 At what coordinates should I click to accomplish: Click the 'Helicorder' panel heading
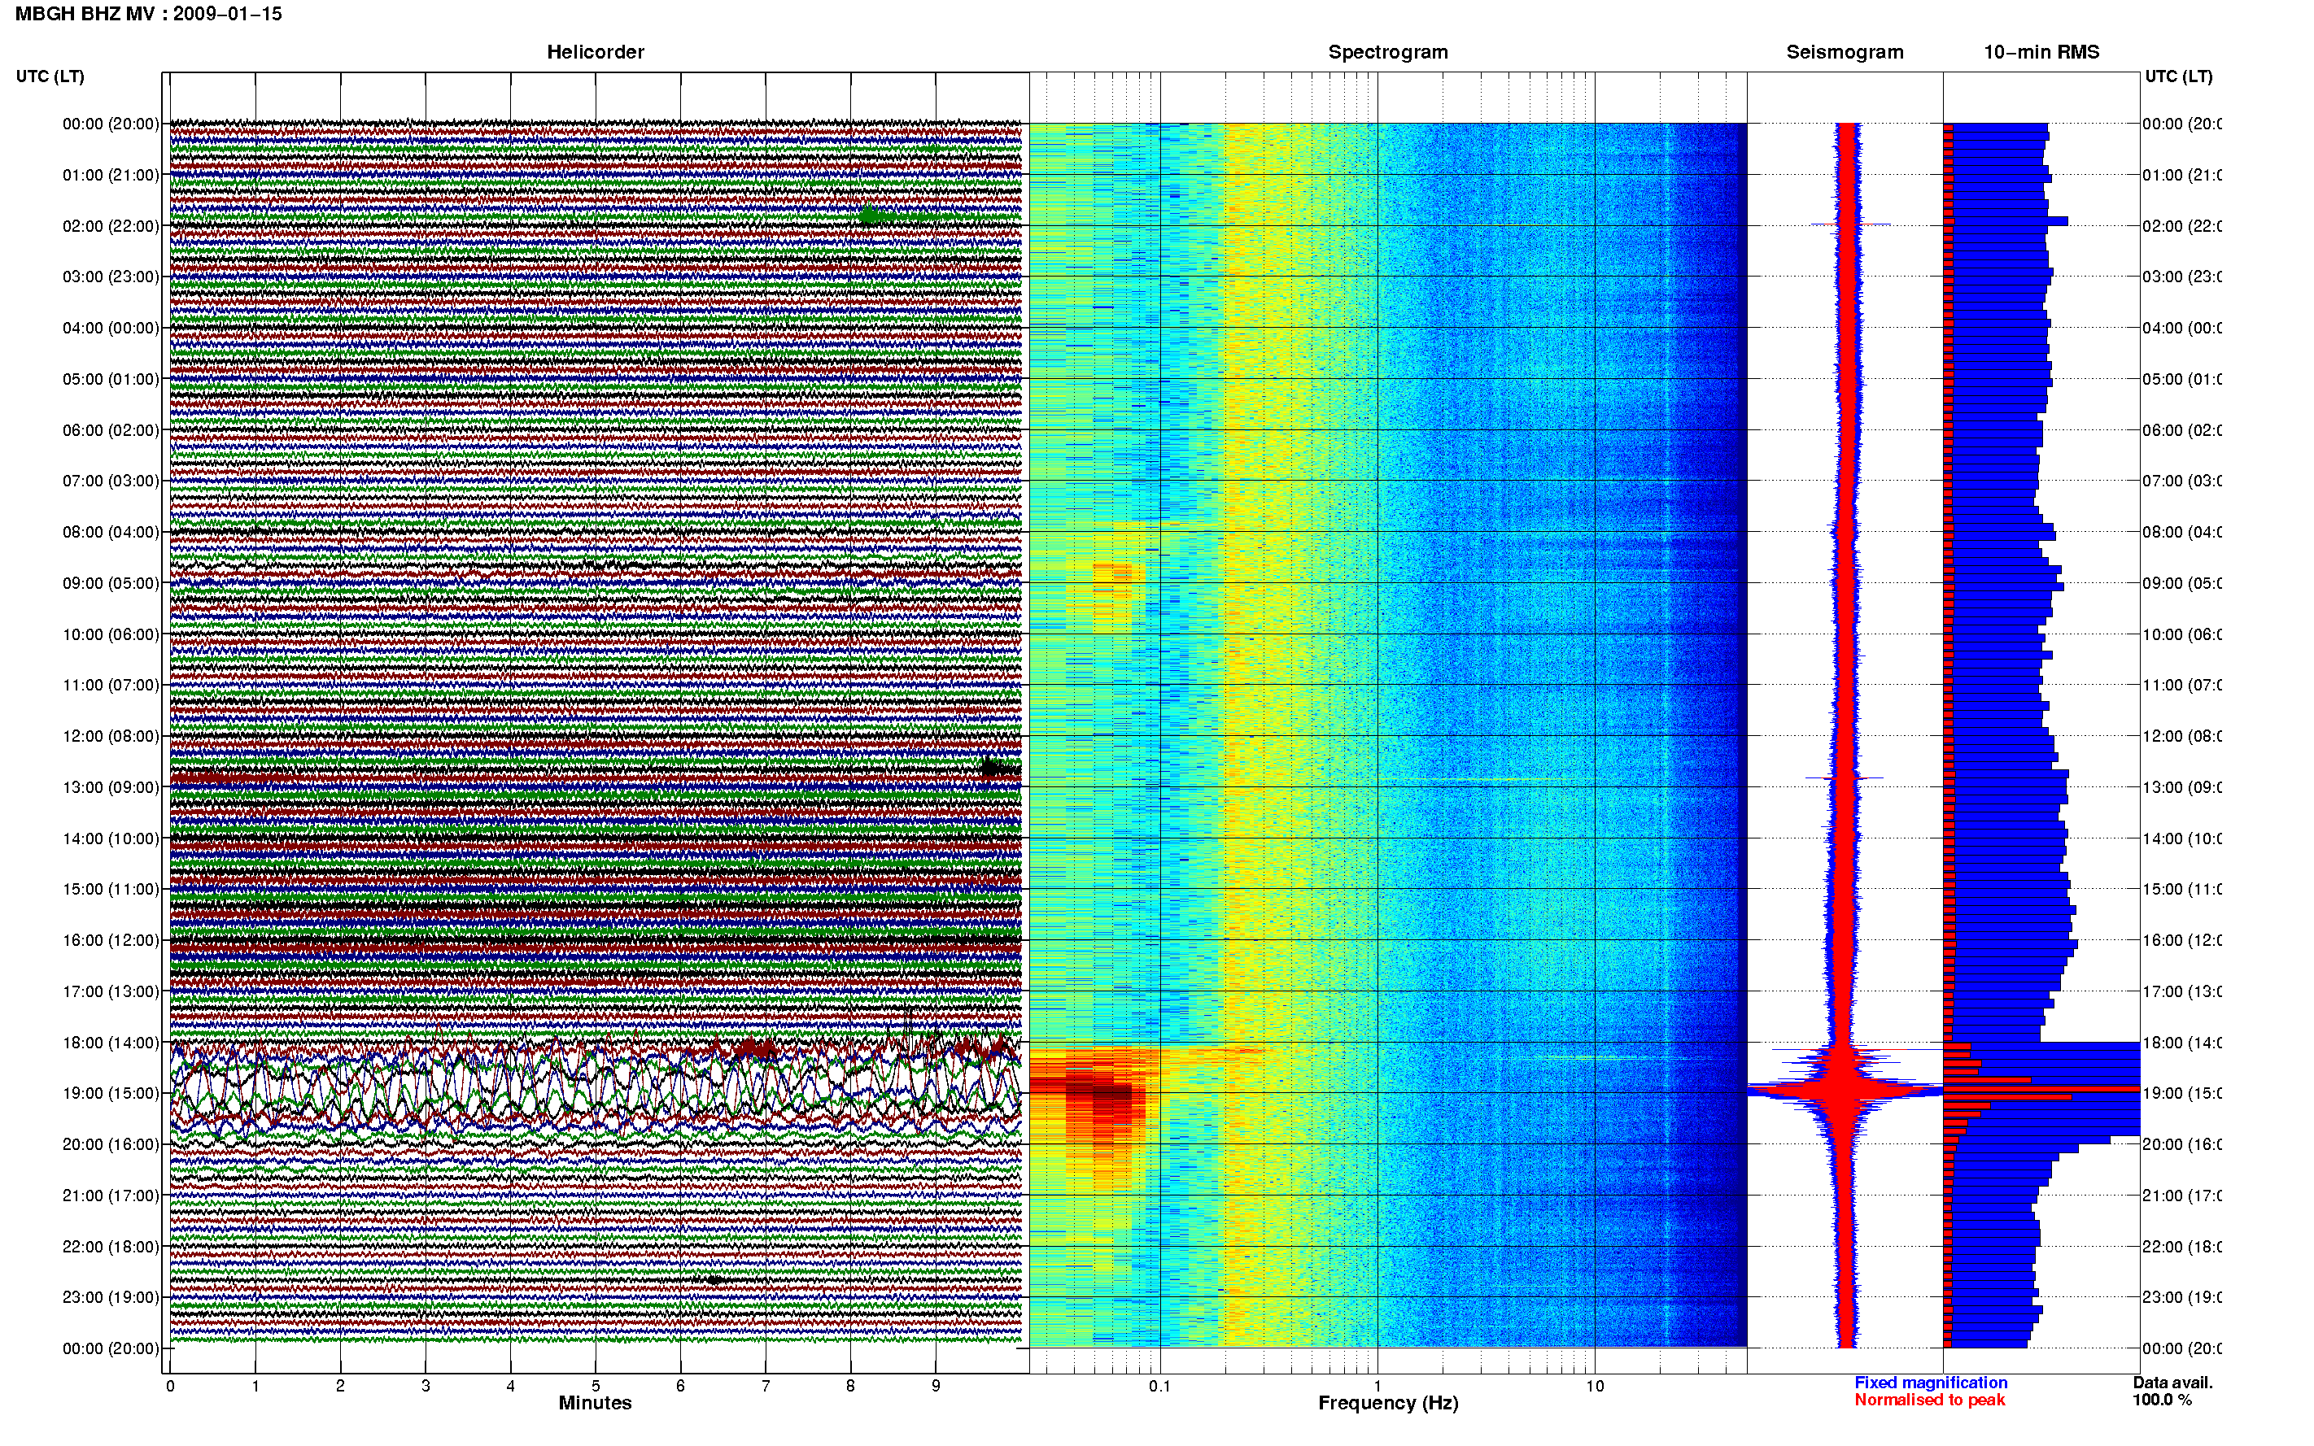tap(595, 52)
